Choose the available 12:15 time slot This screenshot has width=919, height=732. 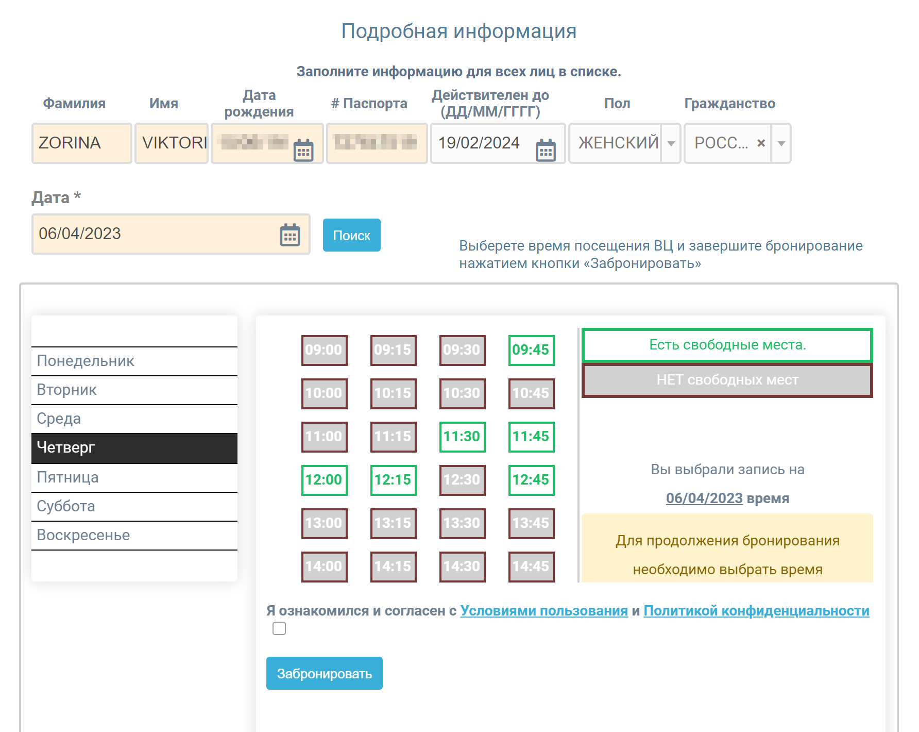click(393, 480)
